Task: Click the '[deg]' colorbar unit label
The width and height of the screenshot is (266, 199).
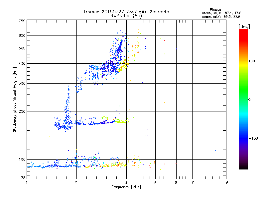Action: 244,27
